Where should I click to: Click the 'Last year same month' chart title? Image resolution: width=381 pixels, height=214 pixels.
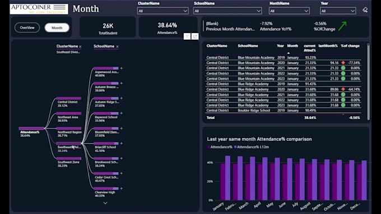(259, 139)
